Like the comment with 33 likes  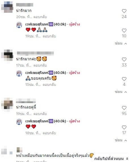[124, 59]
